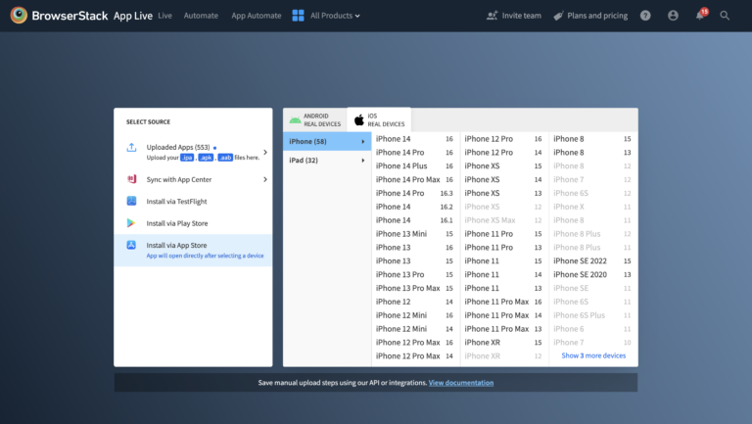The width and height of the screenshot is (752, 424).
Task: Click the search magnifier icon
Action: 725,16
